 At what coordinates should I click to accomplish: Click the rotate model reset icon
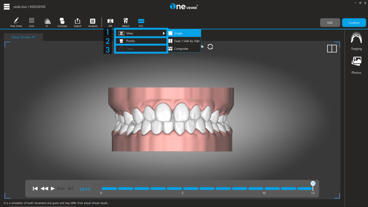click(210, 47)
